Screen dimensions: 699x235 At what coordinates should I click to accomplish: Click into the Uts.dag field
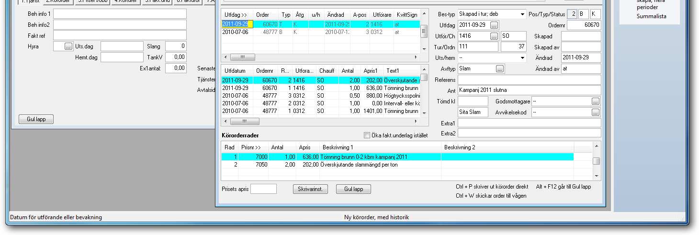coord(122,46)
